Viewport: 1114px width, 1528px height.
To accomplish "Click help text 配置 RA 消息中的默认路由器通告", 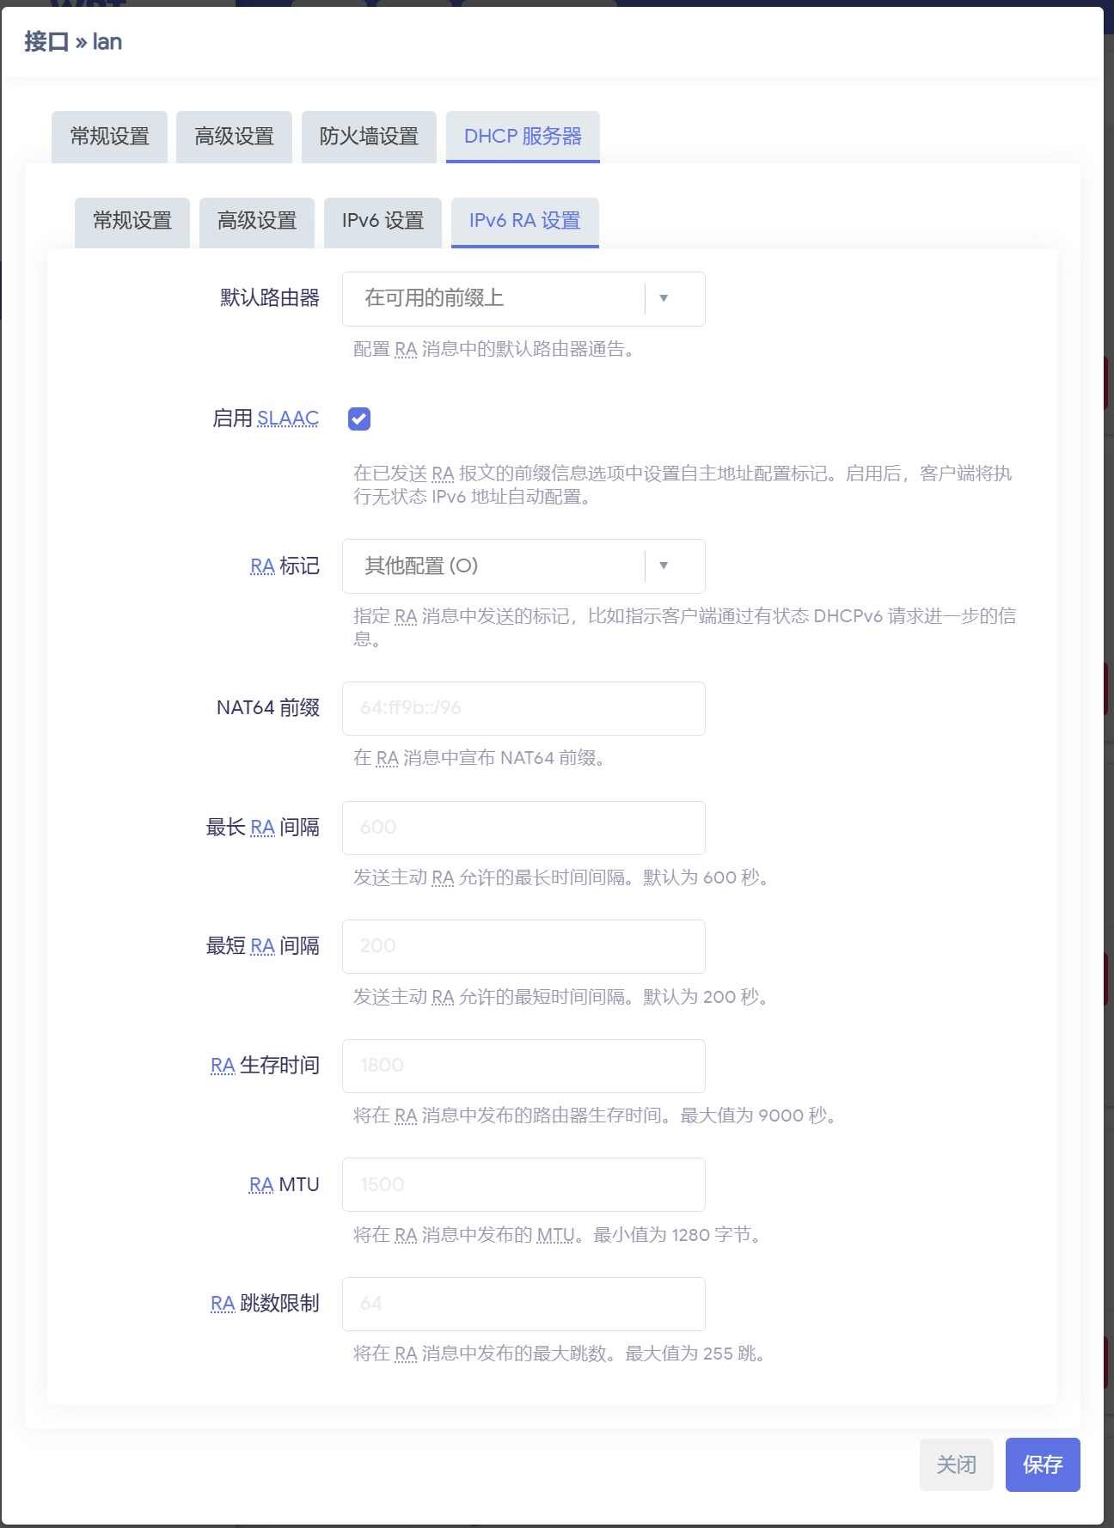I will click(x=495, y=349).
